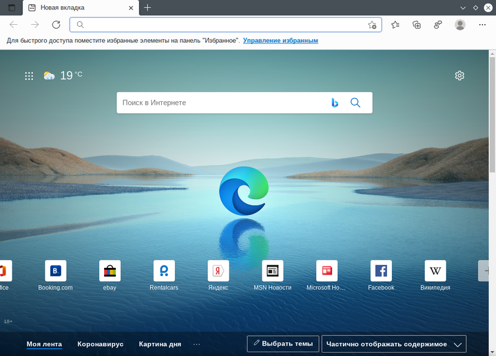Viewport: 496px width, 356px height.
Task: Open the browser settings ellipsis menu
Action: (x=482, y=25)
